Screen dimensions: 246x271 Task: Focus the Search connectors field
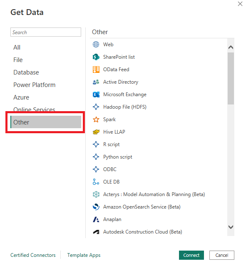pyautogui.click(x=46, y=32)
